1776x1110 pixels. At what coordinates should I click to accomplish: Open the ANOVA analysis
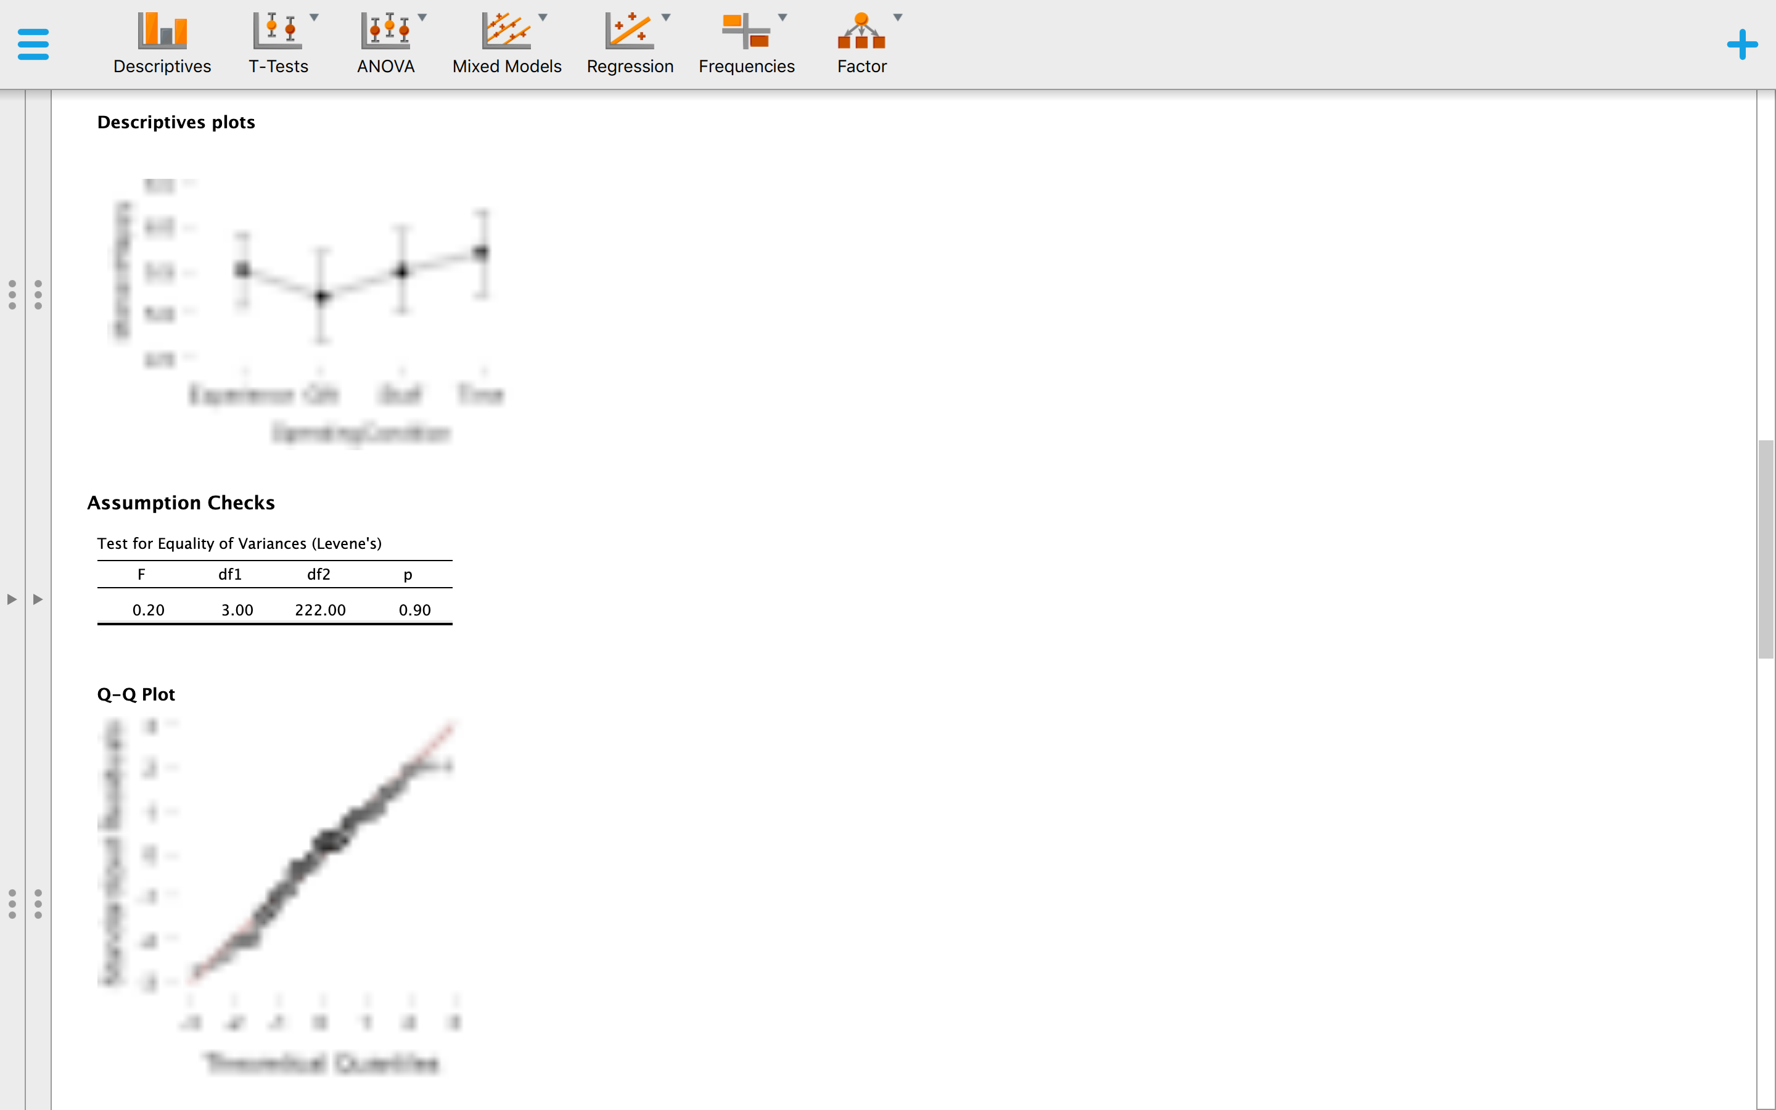pyautogui.click(x=385, y=42)
